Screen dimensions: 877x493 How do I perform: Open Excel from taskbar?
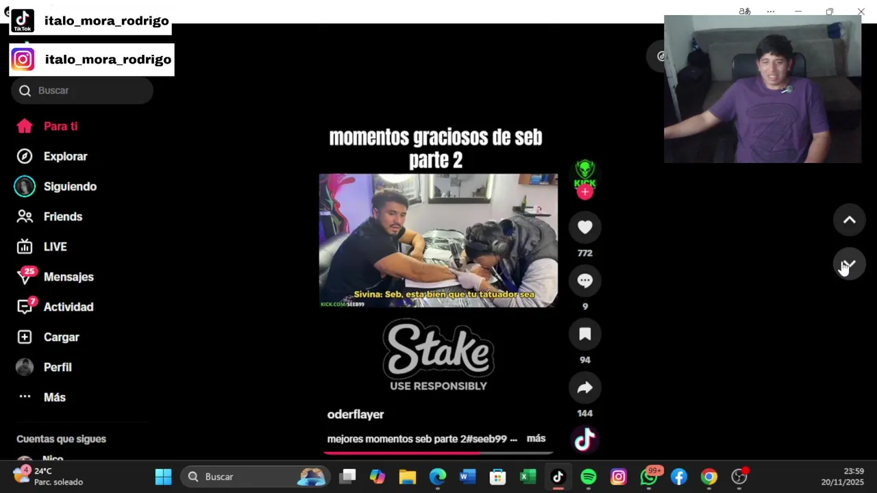[528, 477]
